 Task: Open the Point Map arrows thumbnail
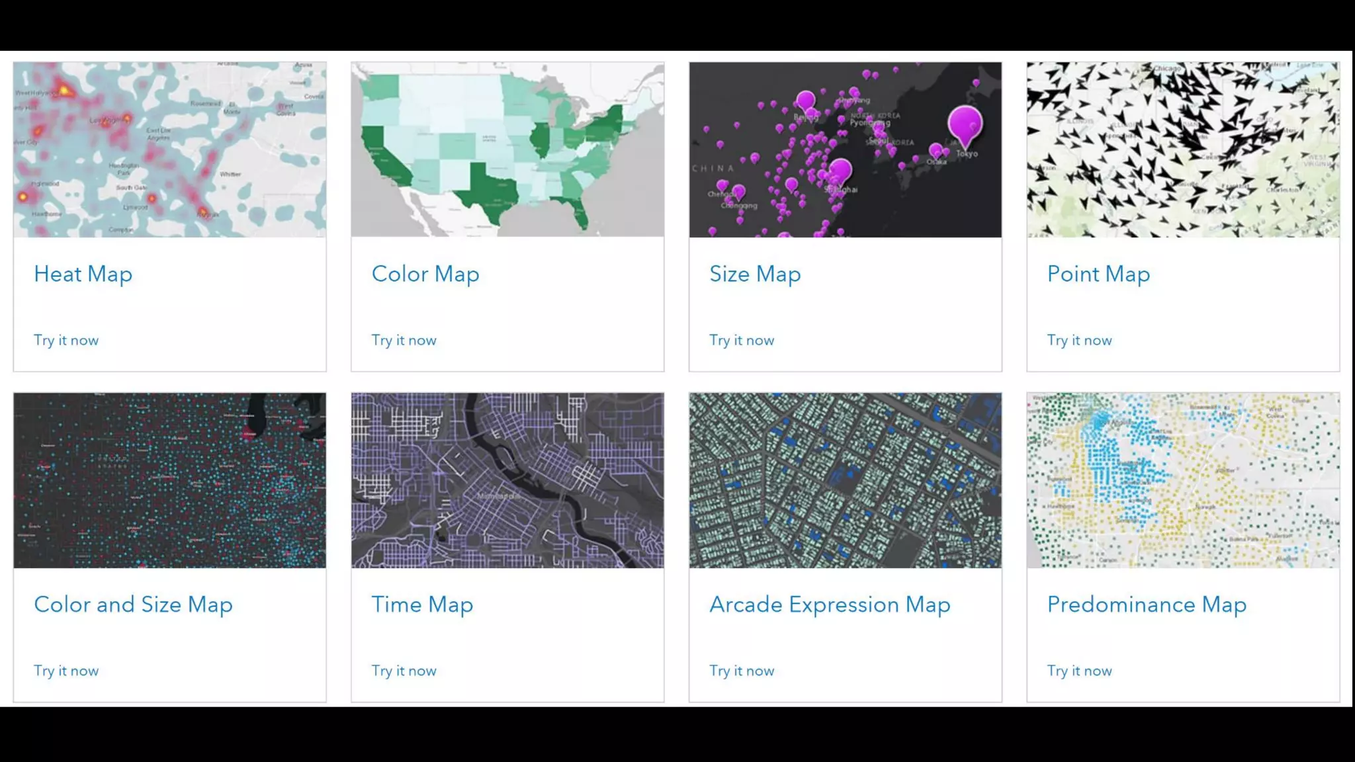coord(1183,149)
